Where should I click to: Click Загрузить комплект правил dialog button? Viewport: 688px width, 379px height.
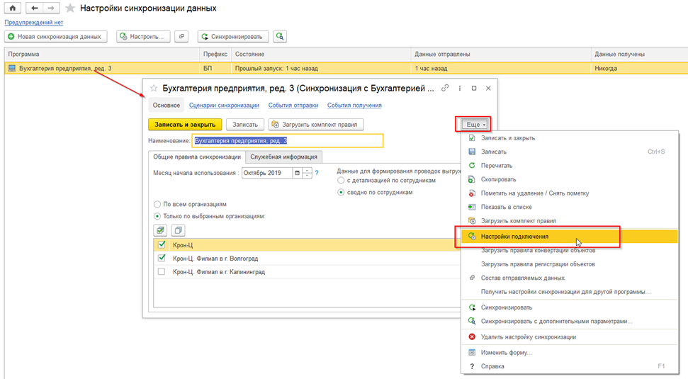(x=316, y=125)
